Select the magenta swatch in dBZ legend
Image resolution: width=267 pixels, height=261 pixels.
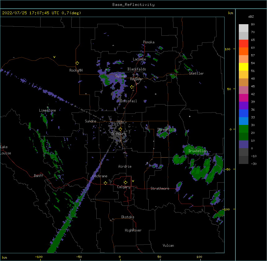click(x=243, y=98)
